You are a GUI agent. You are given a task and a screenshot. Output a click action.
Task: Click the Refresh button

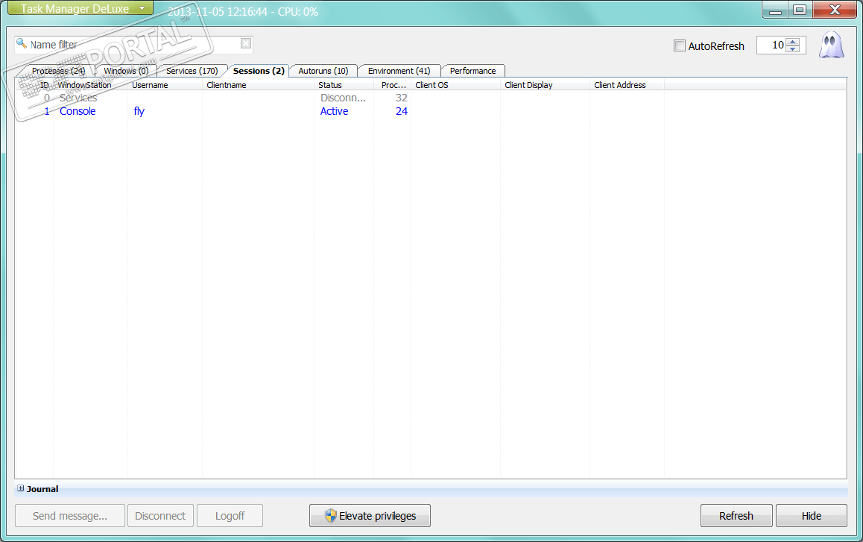pyautogui.click(x=736, y=516)
